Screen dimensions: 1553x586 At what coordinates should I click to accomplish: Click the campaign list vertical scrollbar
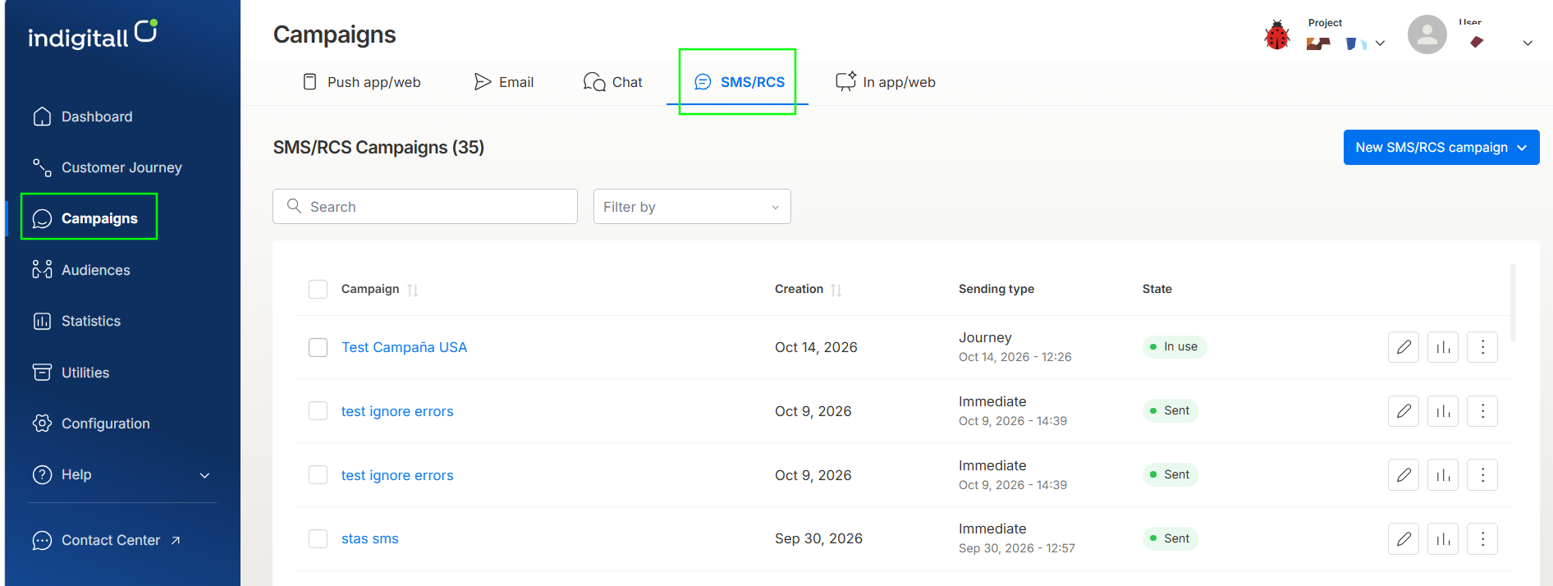1513,304
